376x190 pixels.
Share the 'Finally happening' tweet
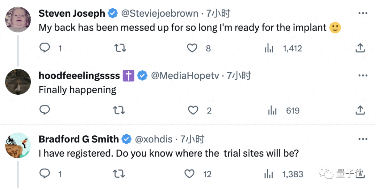point(360,110)
